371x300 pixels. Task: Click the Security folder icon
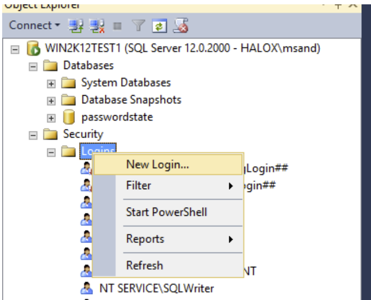click(x=51, y=134)
